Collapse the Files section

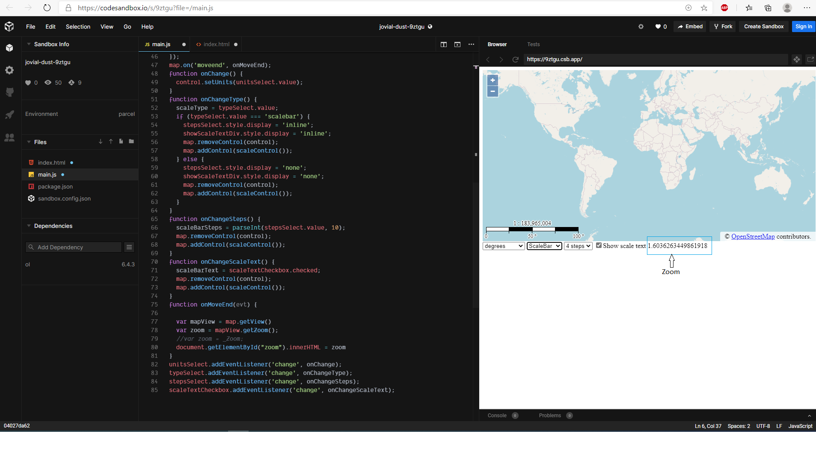29,142
